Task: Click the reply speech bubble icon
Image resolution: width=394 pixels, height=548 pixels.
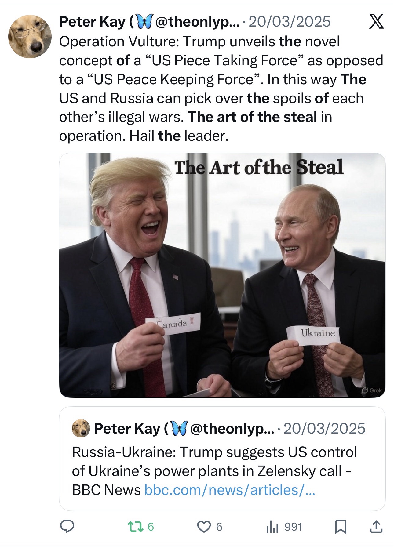Action: click(x=67, y=527)
